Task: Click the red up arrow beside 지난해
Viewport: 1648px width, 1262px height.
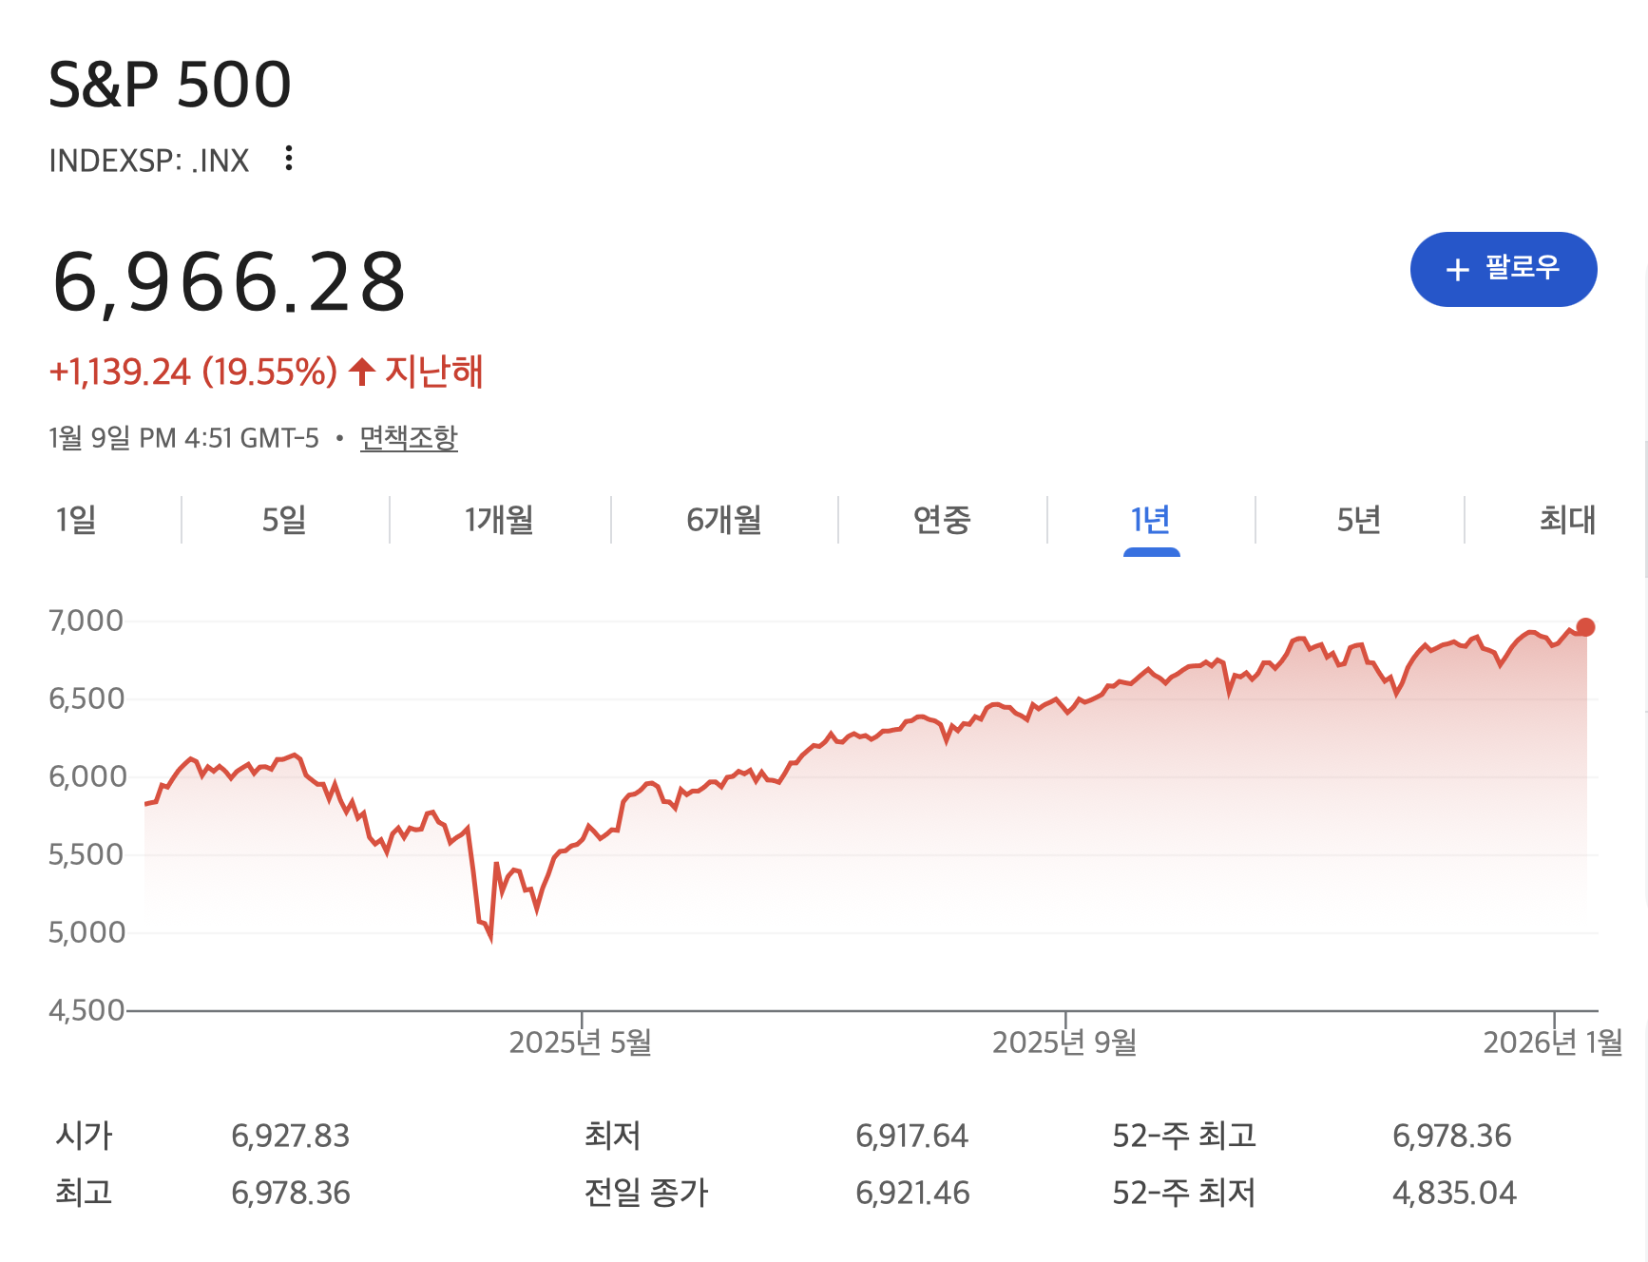Action: (x=361, y=372)
